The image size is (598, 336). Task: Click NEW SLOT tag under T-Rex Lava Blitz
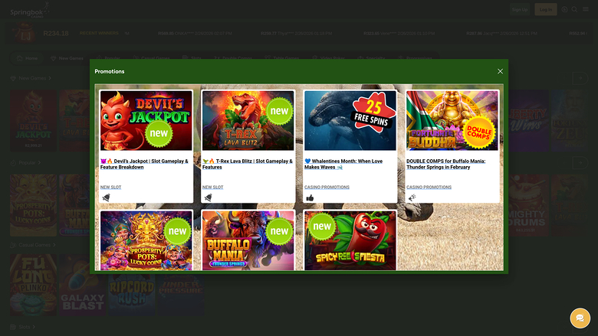213,188
